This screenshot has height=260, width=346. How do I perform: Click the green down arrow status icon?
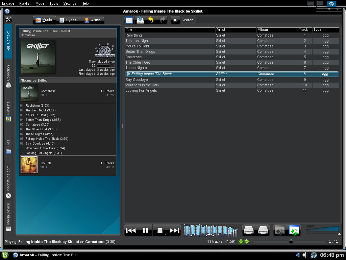[x=241, y=241]
